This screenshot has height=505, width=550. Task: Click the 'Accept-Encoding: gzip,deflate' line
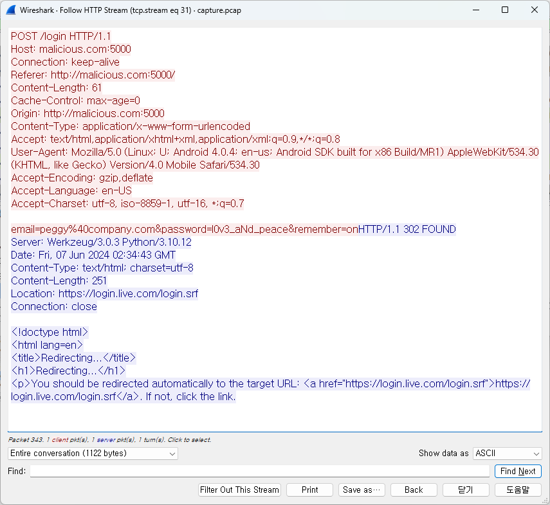[82, 178]
